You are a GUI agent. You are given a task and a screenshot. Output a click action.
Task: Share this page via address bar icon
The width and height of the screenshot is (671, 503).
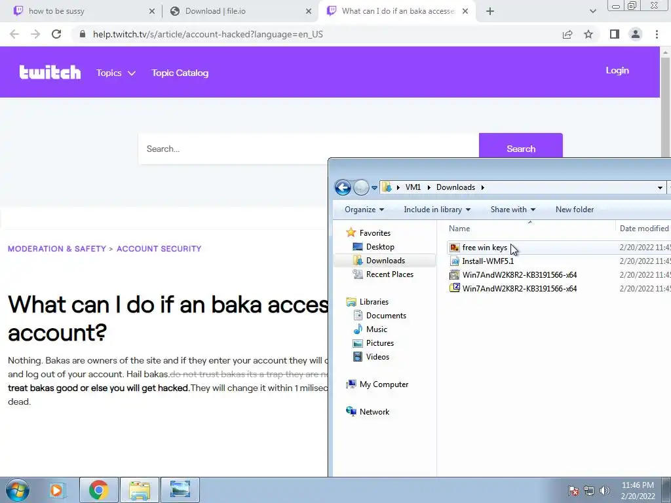[567, 34]
